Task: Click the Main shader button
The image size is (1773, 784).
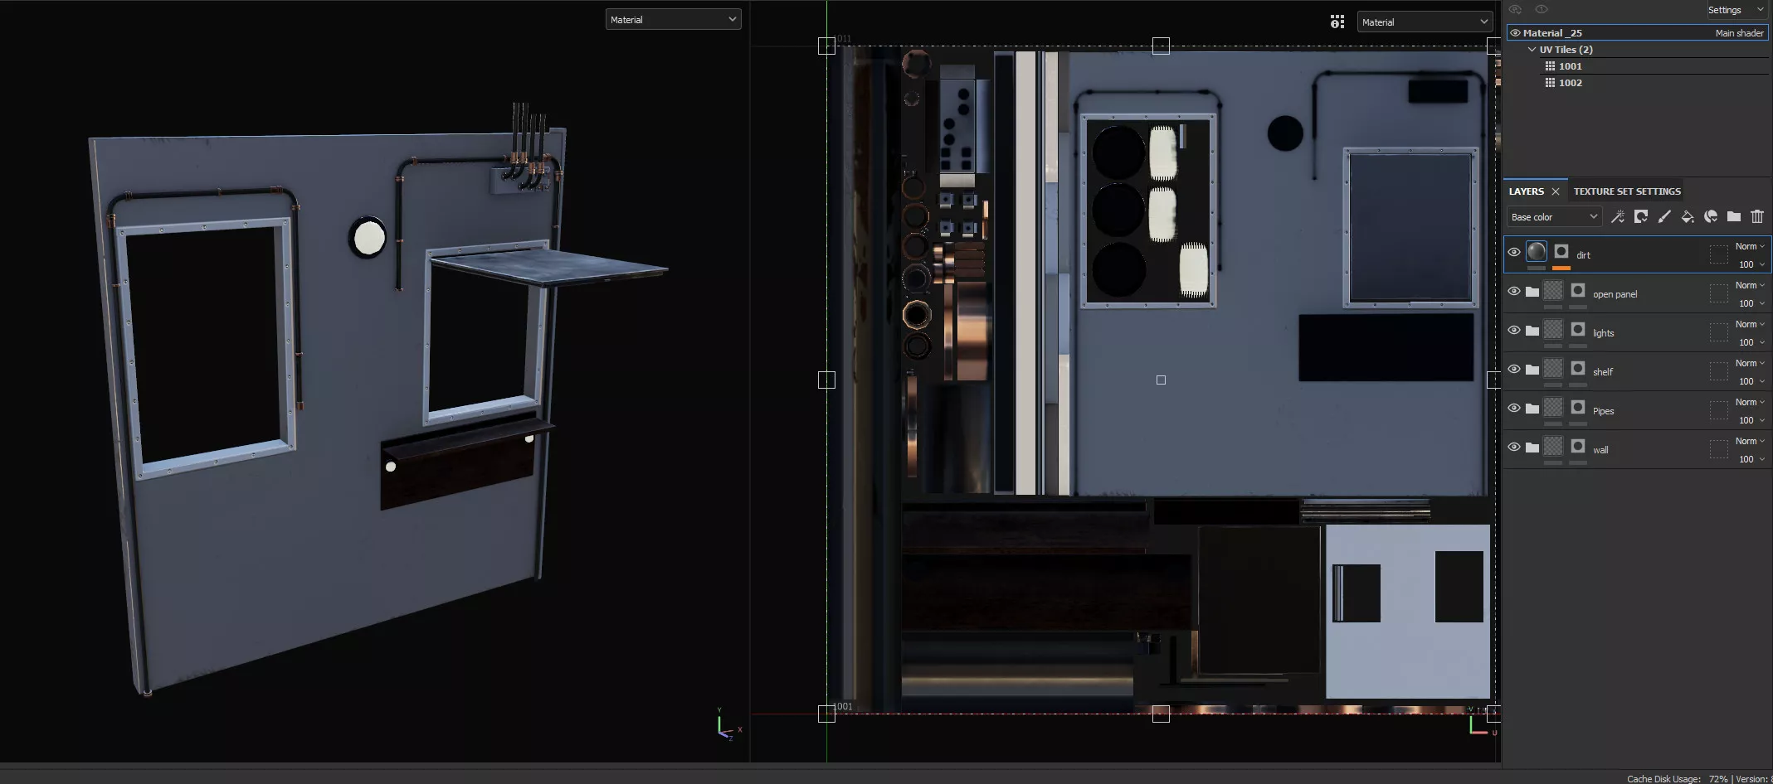Action: 1739,33
